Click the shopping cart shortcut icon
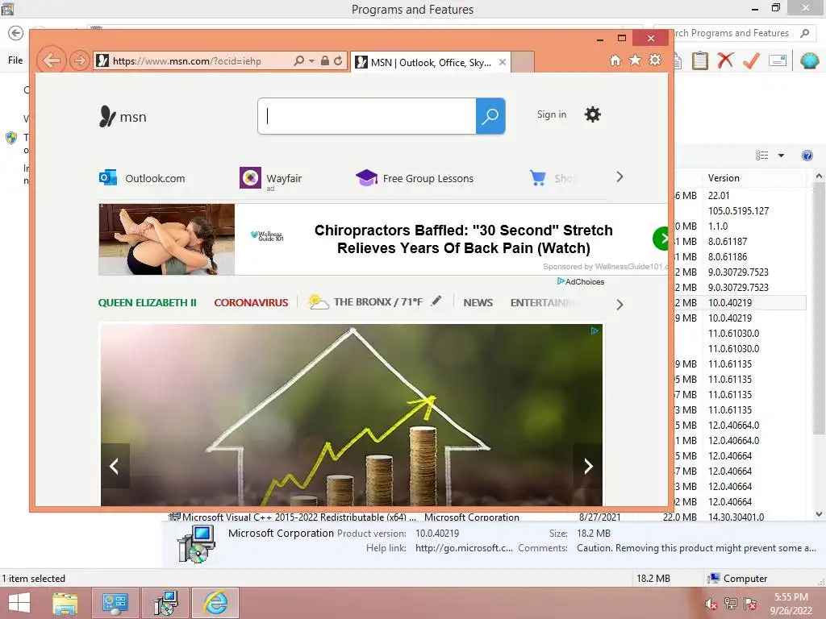The image size is (826, 619). tap(538, 178)
